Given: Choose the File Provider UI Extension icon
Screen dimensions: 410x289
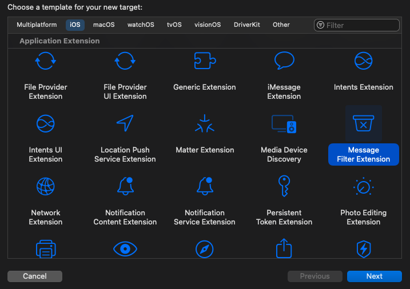Looking at the screenshot, I should (x=125, y=61).
